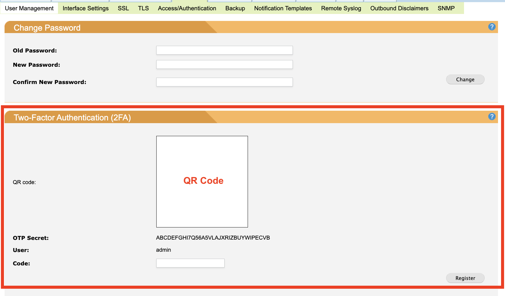
Task: Click the QR Code image box
Action: point(202,182)
